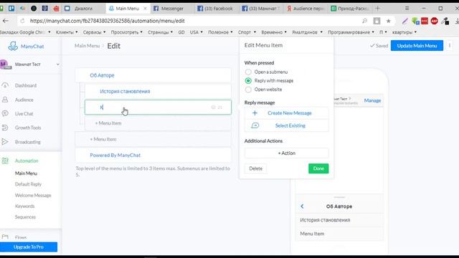Open the Welcome Message submenu item
This screenshot has height=258, width=459.
(x=33, y=195)
